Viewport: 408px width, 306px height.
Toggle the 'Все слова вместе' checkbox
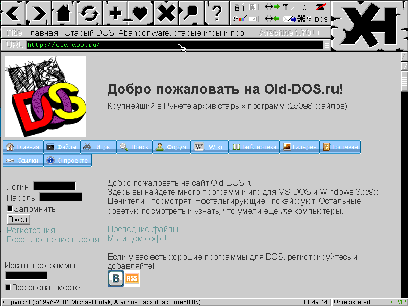pos(8,287)
